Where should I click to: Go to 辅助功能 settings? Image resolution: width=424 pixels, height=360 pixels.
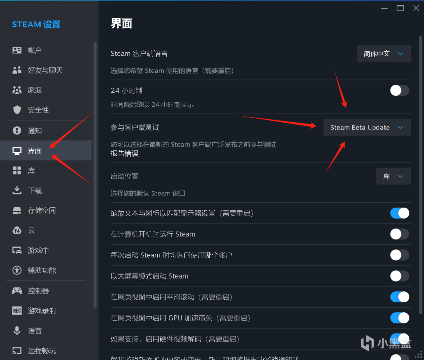coord(46,270)
